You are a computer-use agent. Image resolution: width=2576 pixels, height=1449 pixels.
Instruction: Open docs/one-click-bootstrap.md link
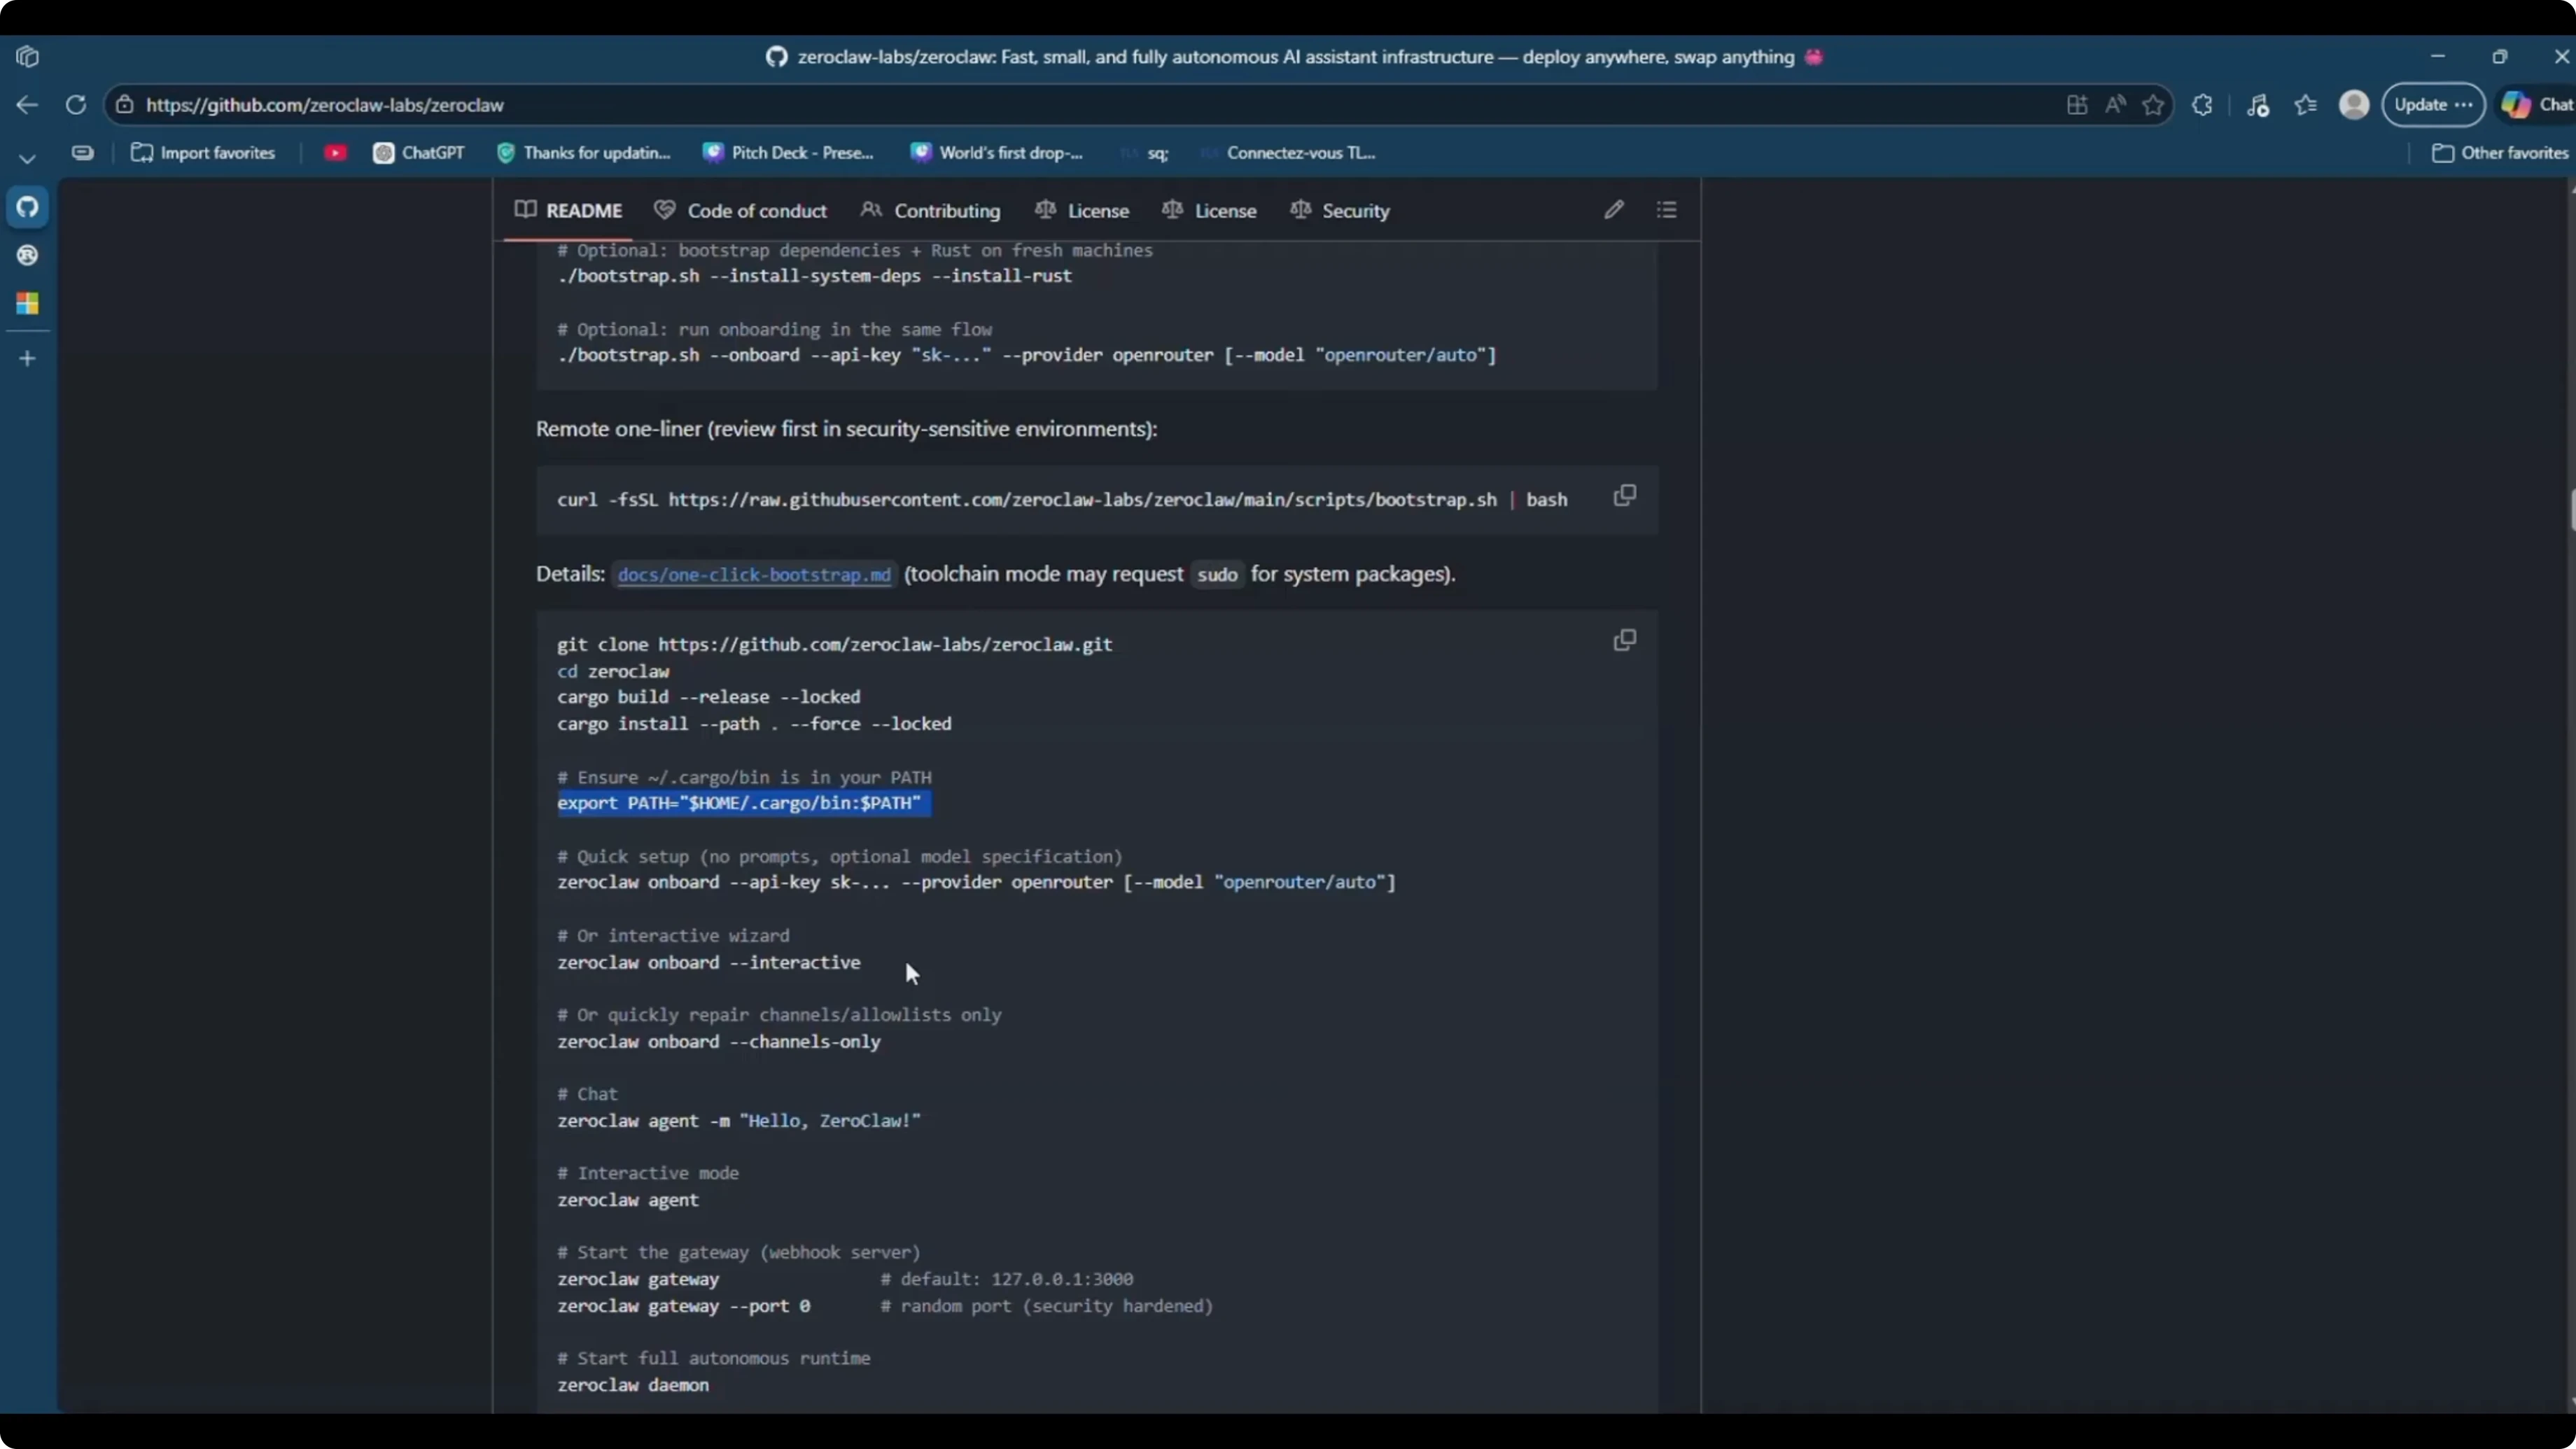coord(754,575)
